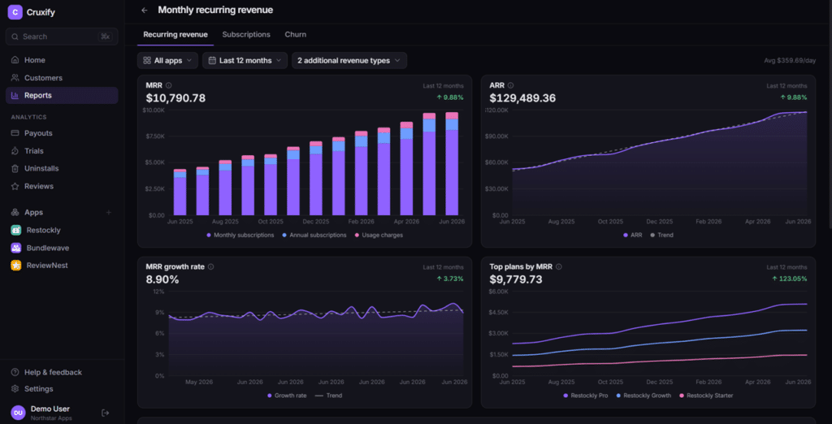Viewport: 832px width, 424px height.
Task: Open Help & feedback
Action: click(62, 372)
